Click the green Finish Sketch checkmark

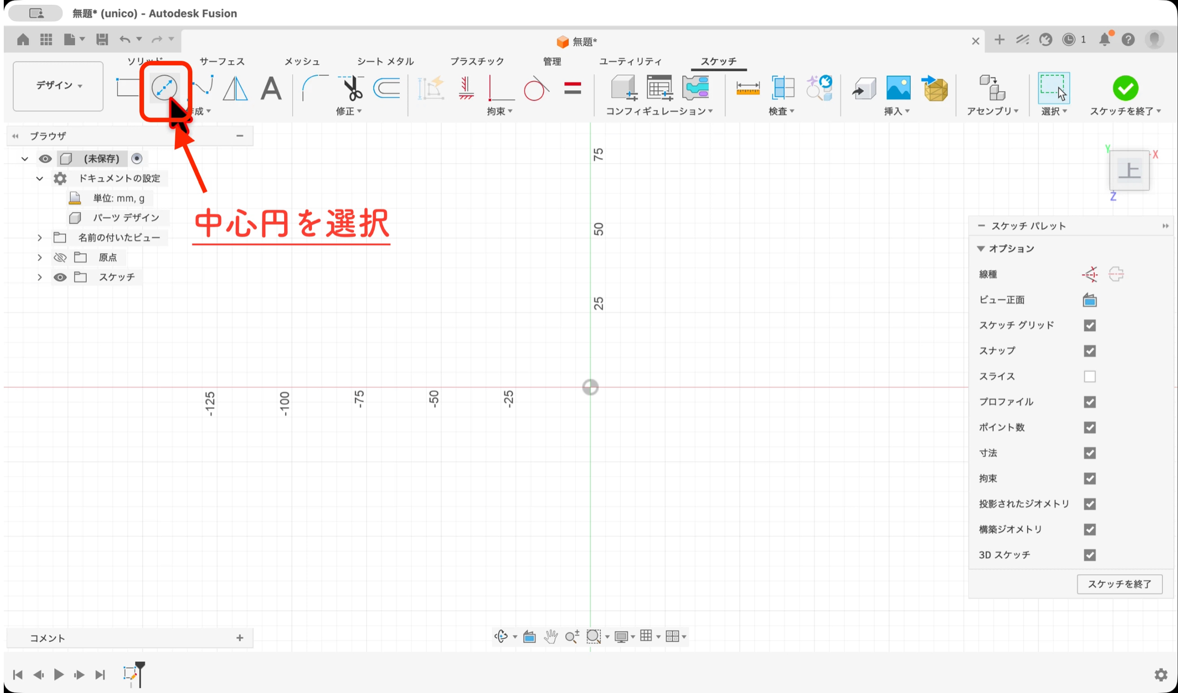tap(1125, 88)
